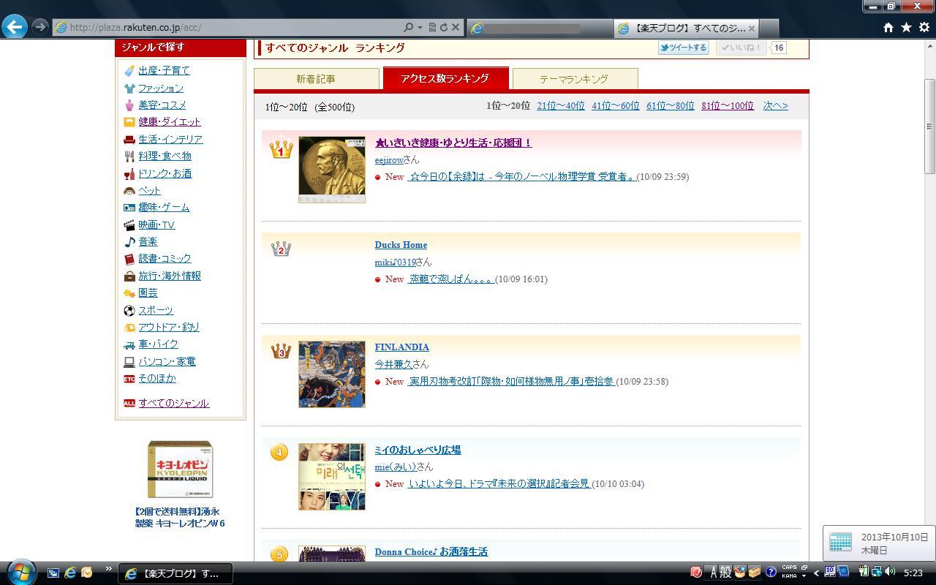This screenshot has height=585, width=936.
Task: Open the browser Home icon
Action: pos(888,27)
